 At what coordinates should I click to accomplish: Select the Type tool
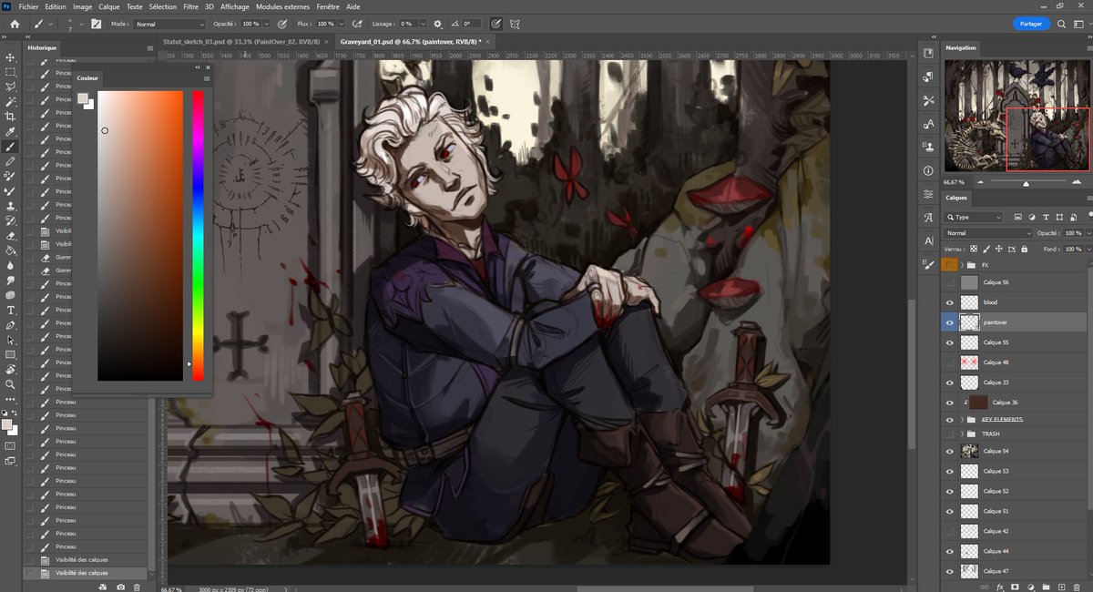pos(11,310)
